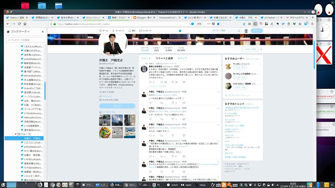
Task: Open the Library books icon
Action: pos(250,24)
